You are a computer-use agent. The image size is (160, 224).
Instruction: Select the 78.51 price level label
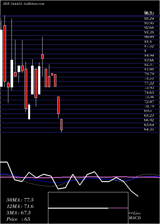149,79
